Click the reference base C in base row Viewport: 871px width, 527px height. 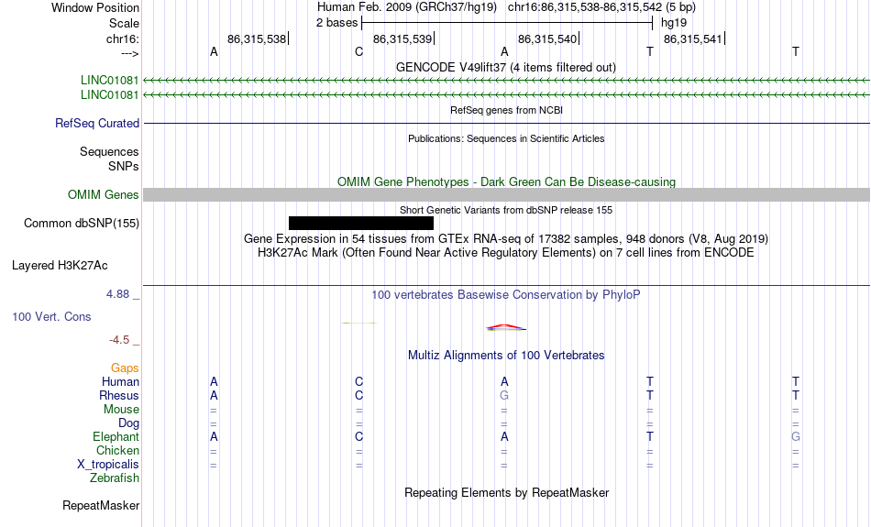[x=358, y=51]
